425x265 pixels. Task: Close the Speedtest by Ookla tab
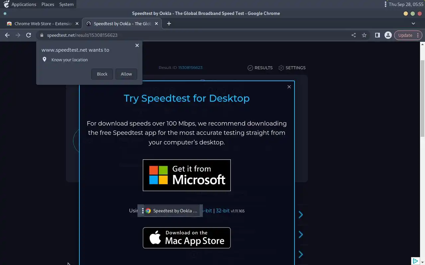click(x=156, y=24)
